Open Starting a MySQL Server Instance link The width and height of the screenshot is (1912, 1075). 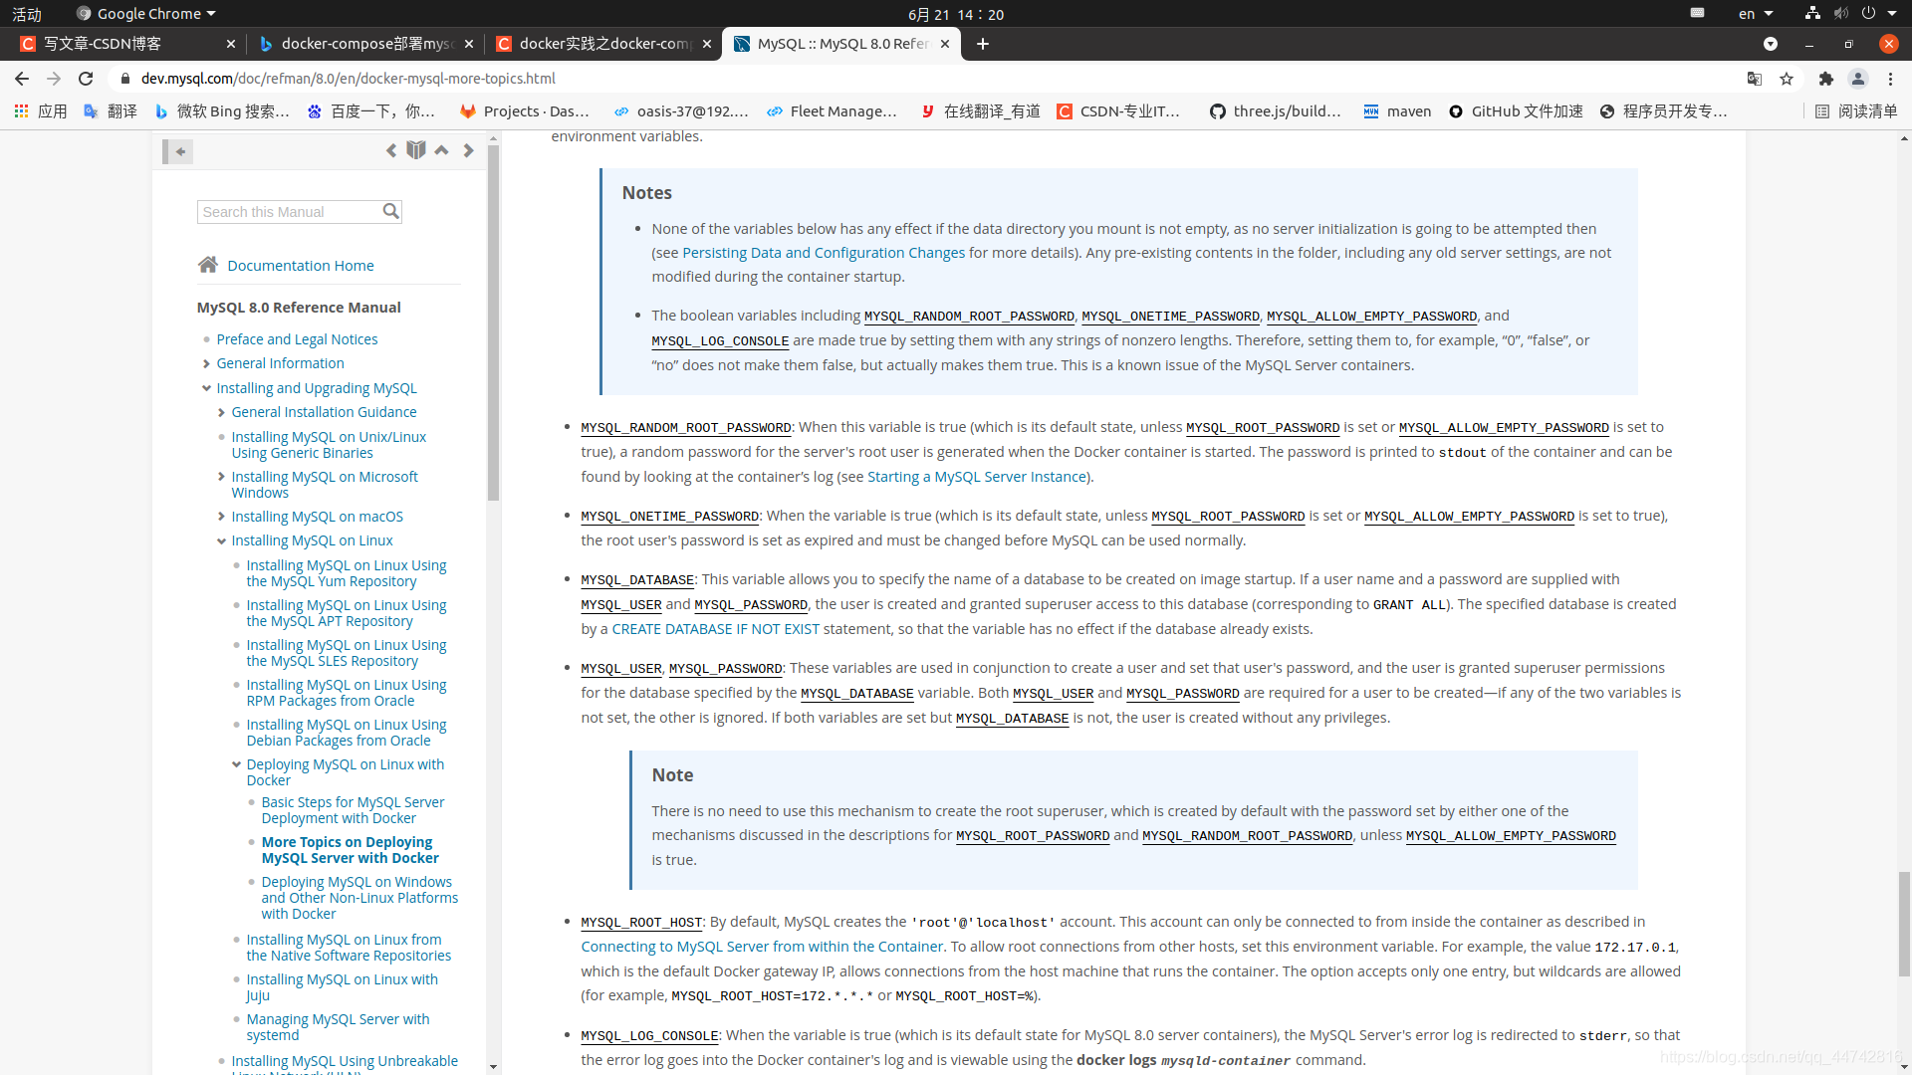[x=977, y=477]
